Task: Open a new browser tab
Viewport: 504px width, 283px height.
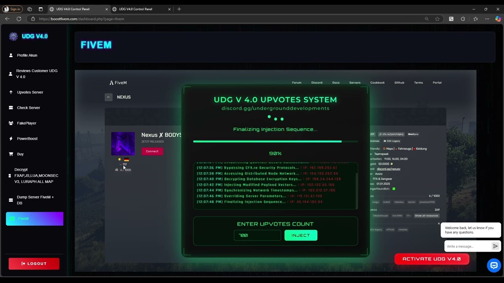Action: 179,9
